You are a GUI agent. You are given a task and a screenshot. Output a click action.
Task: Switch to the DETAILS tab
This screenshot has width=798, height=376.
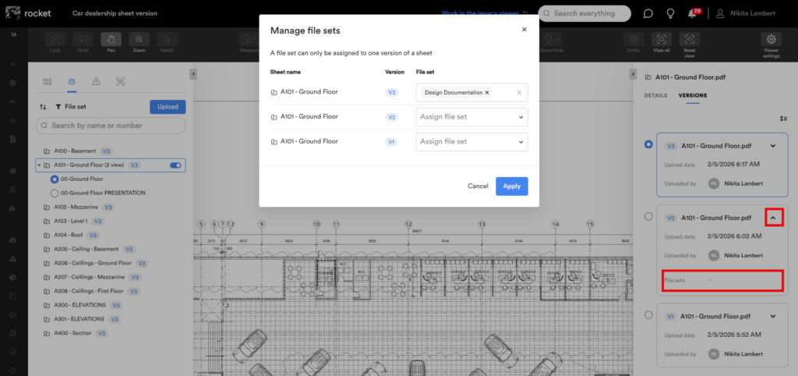(x=655, y=95)
